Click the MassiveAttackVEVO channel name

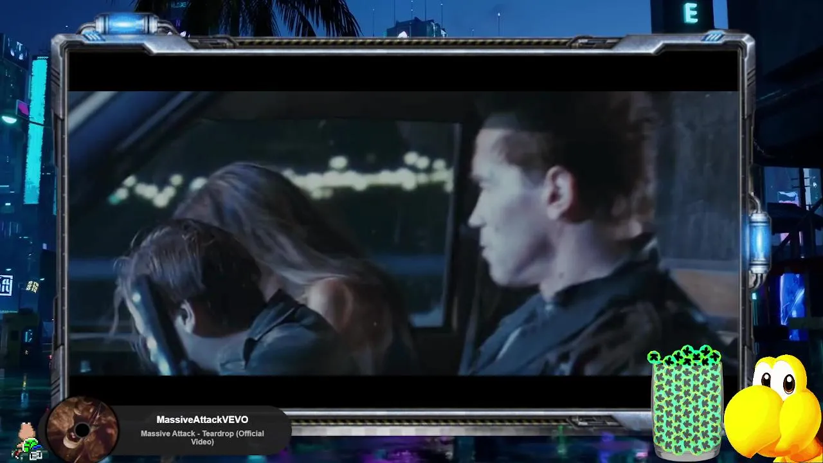tap(202, 420)
